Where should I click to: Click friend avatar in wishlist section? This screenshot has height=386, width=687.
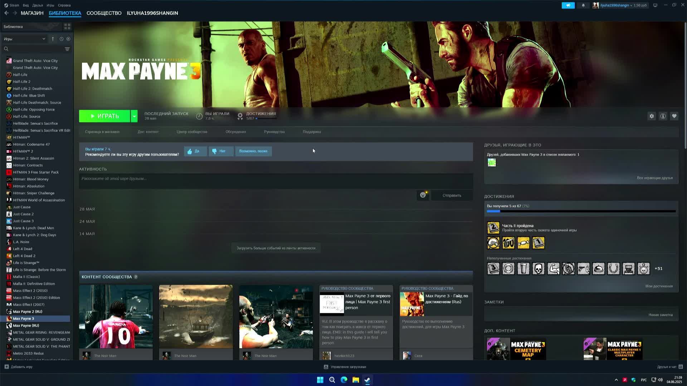tap(492, 163)
